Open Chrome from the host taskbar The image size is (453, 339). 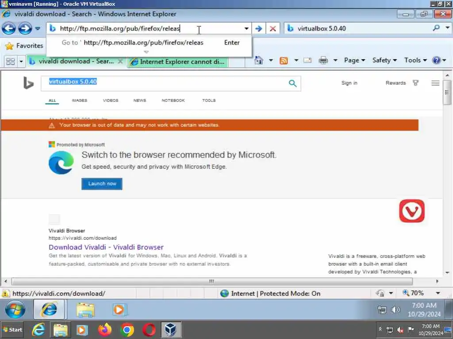pos(127,330)
